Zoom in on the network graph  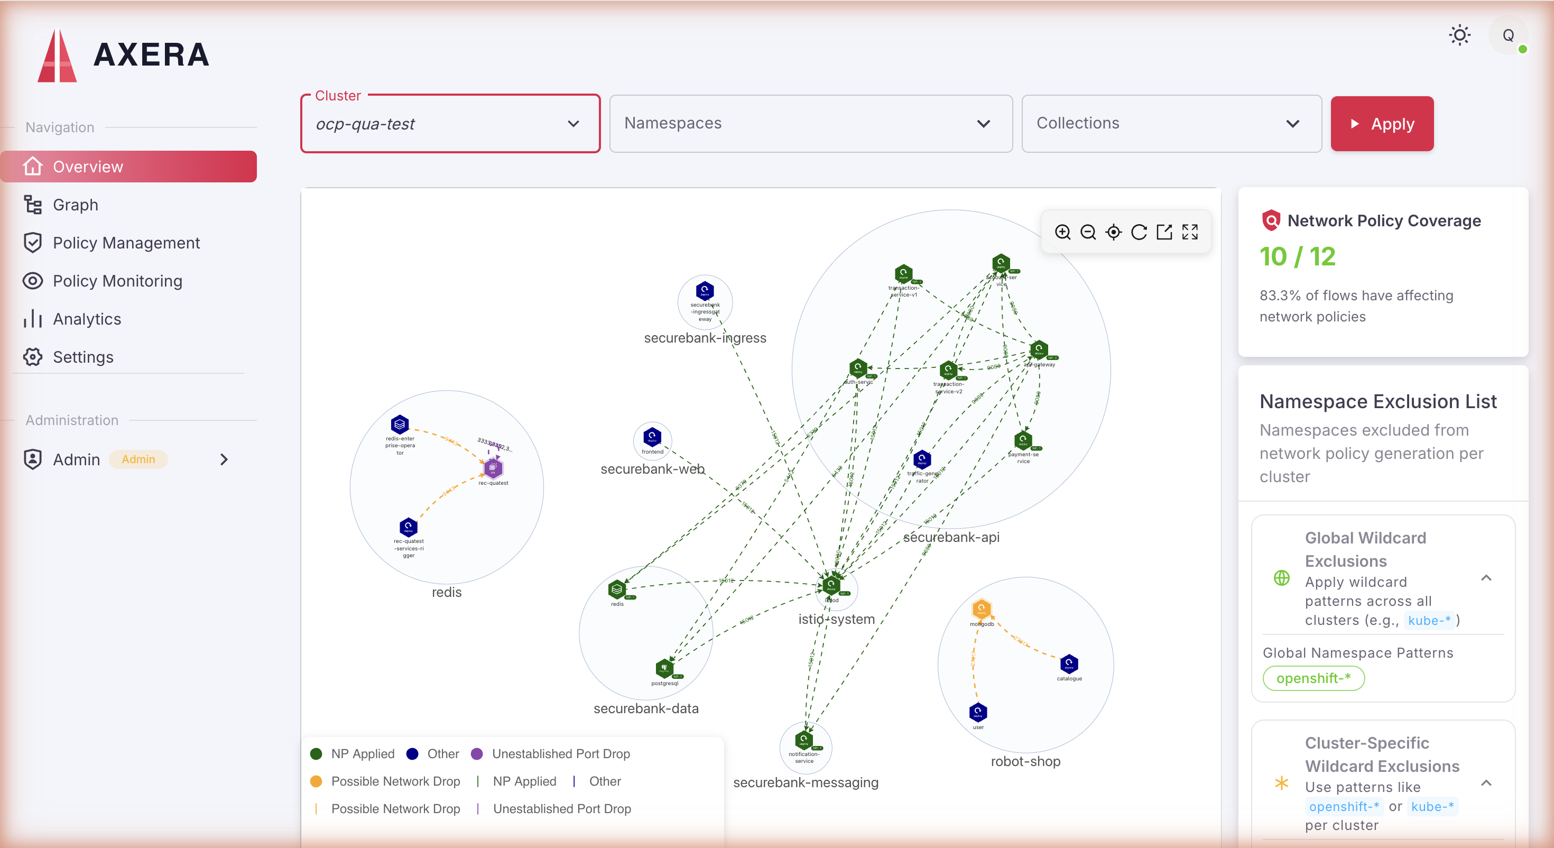pyautogui.click(x=1062, y=233)
